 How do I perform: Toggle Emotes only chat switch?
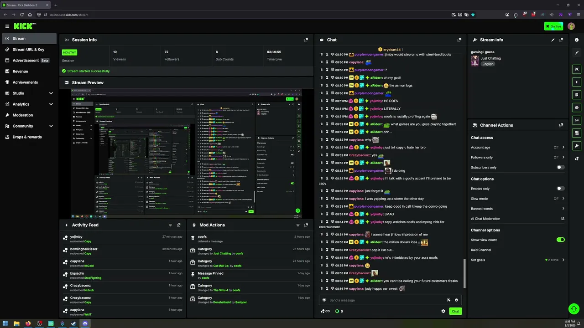click(x=560, y=189)
